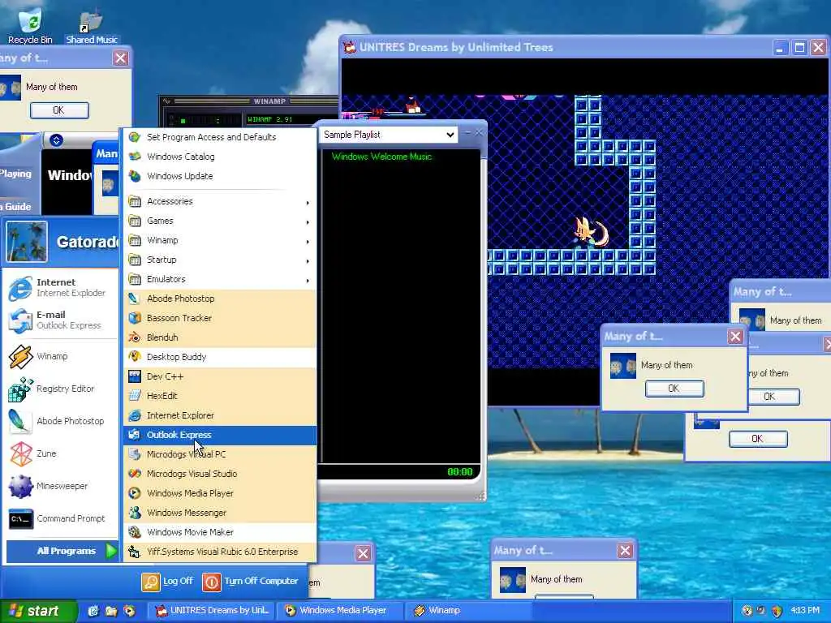Open Internet Explorer quick launch icon
This screenshot has width=831, height=623.
[93, 611]
